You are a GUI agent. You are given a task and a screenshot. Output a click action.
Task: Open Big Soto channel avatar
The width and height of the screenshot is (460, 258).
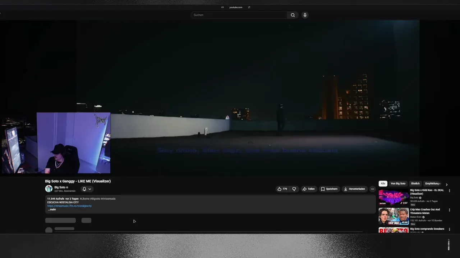click(49, 189)
